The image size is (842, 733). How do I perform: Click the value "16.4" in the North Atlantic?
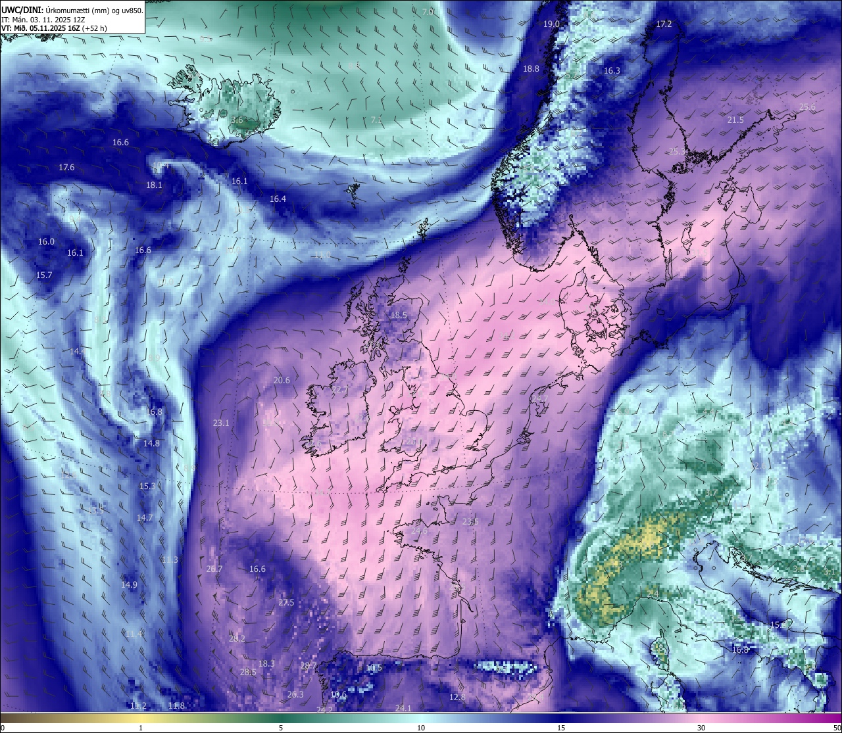tap(278, 199)
